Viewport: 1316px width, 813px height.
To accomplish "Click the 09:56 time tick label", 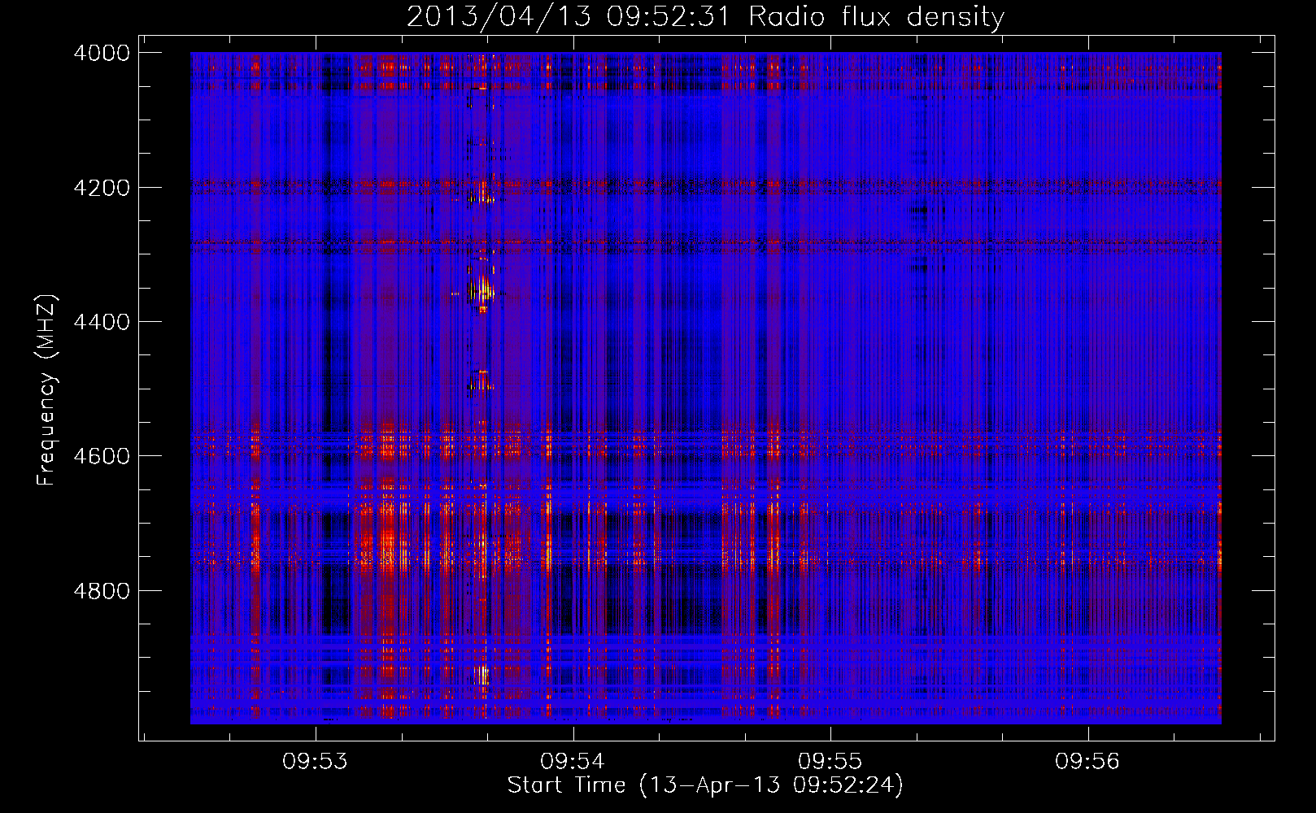I will click(1087, 762).
